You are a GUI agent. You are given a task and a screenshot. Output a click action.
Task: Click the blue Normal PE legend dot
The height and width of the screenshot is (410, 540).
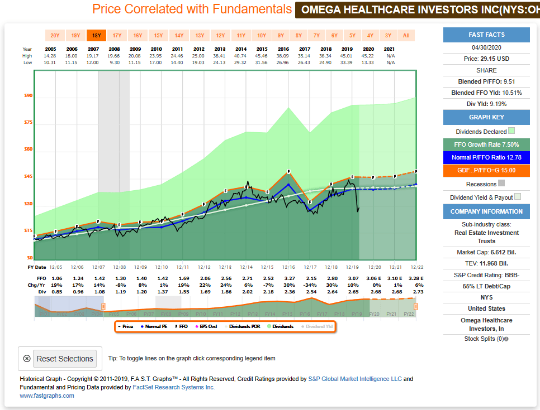pos(141,327)
